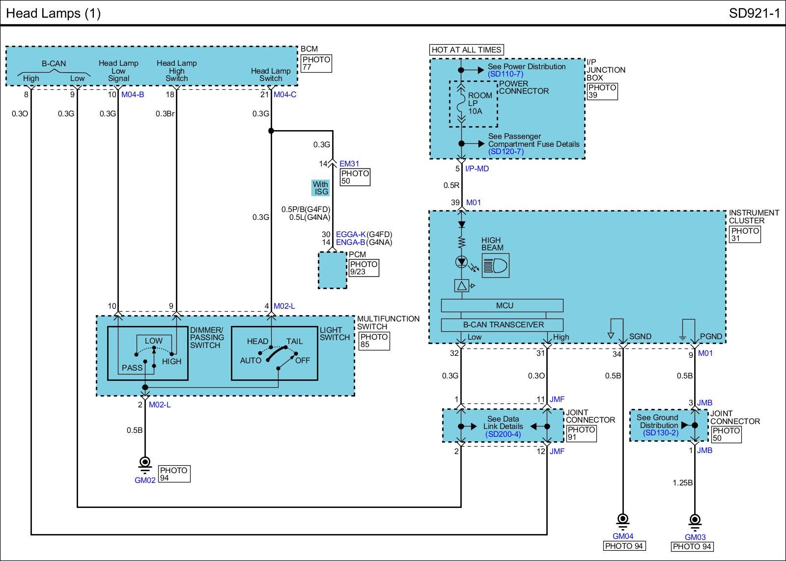Click the MCU block
786x561 pixels.
502,306
